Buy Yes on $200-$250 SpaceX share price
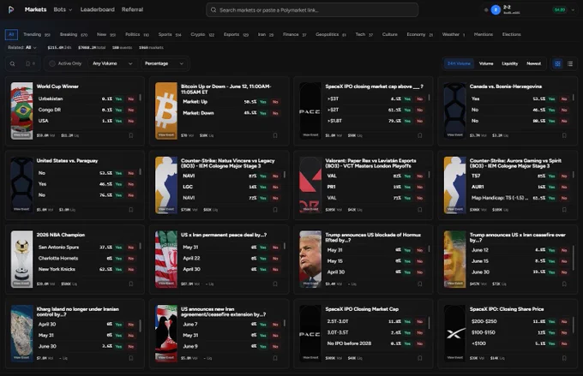Viewport: 583px width, 376px height. pyautogui.click(x=552, y=322)
